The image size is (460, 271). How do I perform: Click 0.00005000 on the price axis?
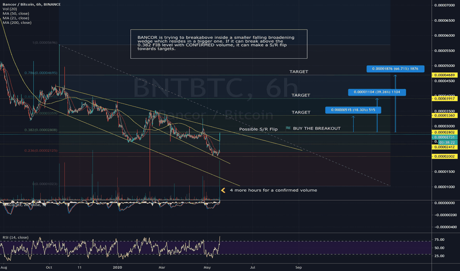click(x=444, y=66)
